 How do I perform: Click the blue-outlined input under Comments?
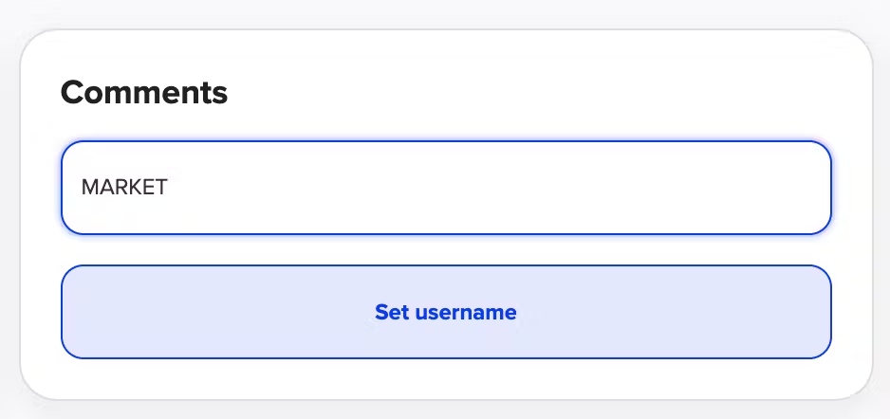(x=446, y=188)
